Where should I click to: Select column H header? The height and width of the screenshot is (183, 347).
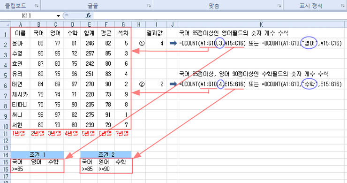pos(138,24)
